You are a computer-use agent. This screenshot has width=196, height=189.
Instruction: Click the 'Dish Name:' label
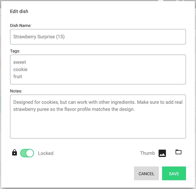(x=21, y=25)
